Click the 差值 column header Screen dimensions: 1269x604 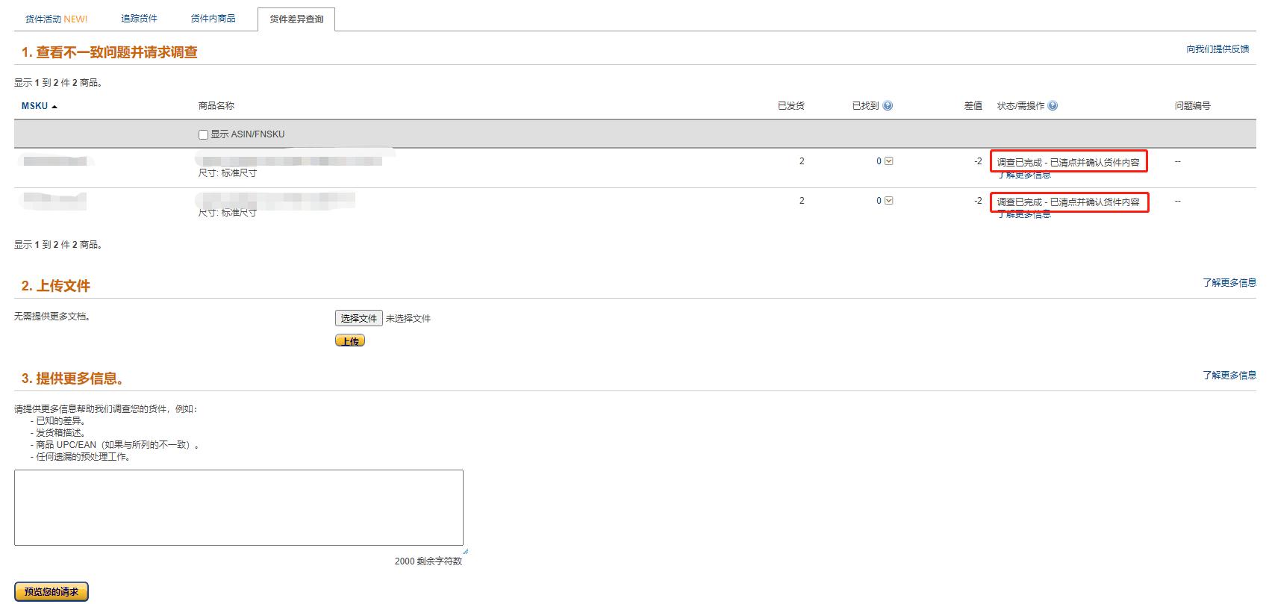[973, 106]
